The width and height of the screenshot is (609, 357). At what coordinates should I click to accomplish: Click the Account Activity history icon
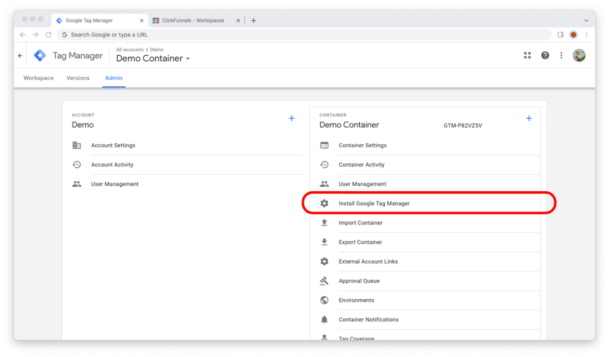77,165
